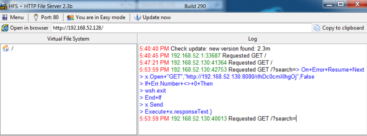The height and width of the screenshot is (136, 367).
Task: Click the Update now info icon
Action: point(137,17)
